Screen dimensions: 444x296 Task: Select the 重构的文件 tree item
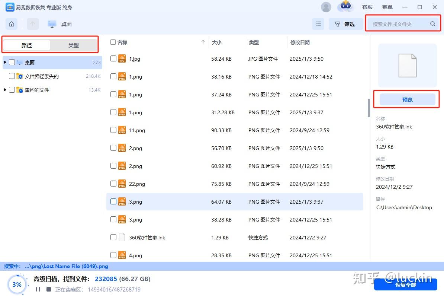pyautogui.click(x=52, y=90)
